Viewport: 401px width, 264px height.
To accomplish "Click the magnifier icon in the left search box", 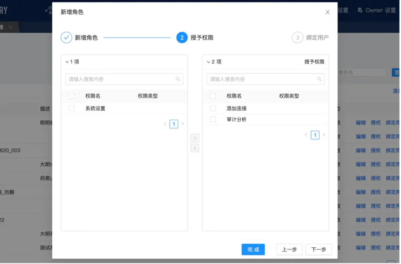I will (178, 79).
